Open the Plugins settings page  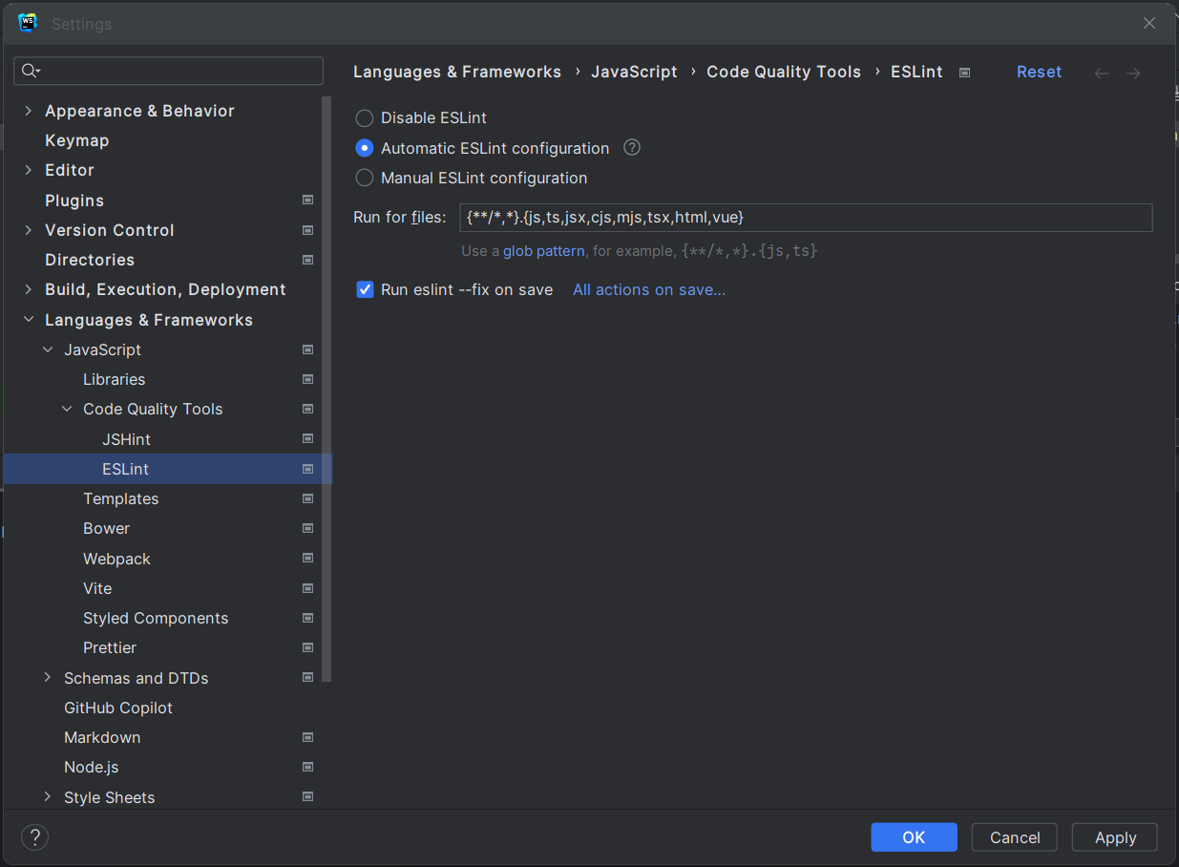(x=74, y=201)
